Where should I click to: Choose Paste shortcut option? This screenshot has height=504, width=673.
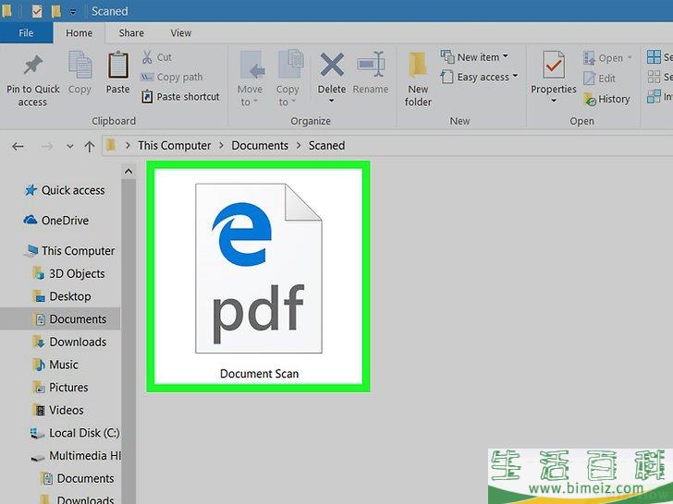tap(180, 97)
